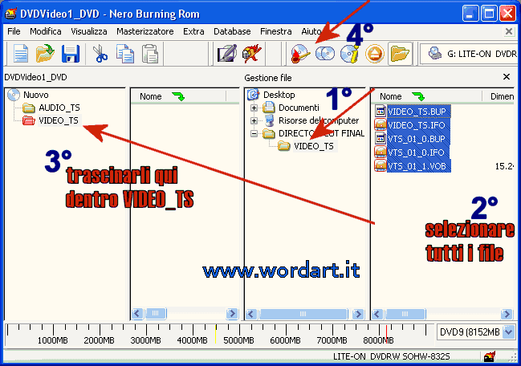Open the Visualizza menu

pyautogui.click(x=89, y=31)
